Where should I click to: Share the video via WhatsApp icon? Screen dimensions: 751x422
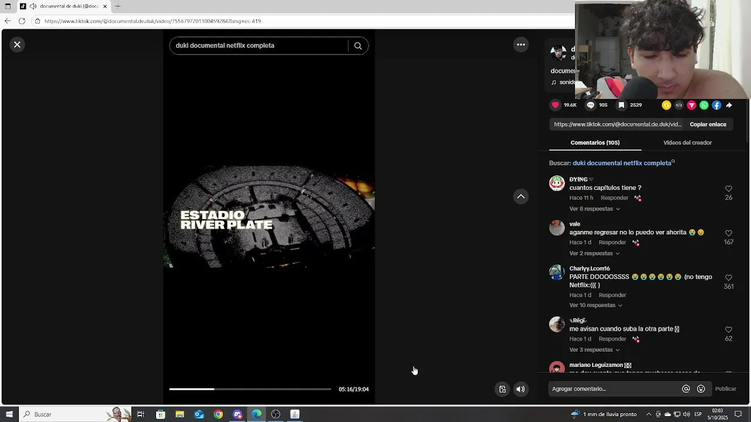(x=704, y=105)
